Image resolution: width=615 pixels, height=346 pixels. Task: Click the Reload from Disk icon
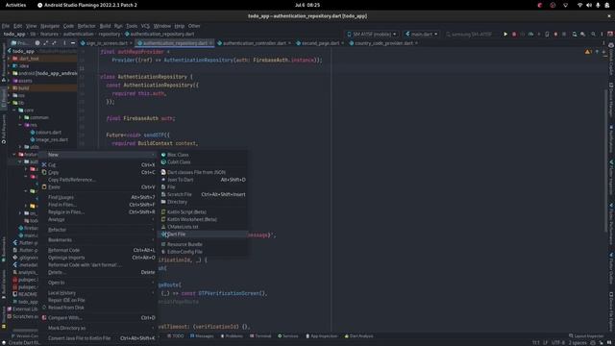44,308
